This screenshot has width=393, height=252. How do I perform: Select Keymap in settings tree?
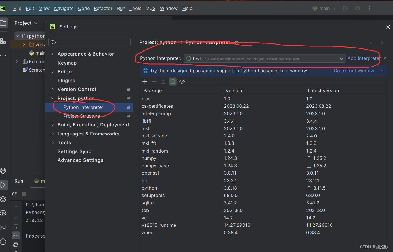pyautogui.click(x=67, y=63)
